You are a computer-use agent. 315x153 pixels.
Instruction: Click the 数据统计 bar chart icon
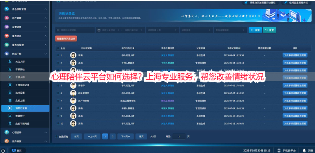10,116
